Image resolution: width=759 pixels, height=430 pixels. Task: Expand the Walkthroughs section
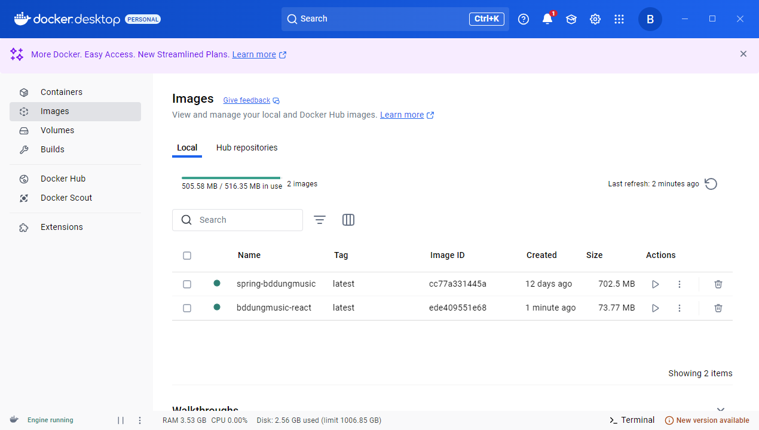(721, 410)
